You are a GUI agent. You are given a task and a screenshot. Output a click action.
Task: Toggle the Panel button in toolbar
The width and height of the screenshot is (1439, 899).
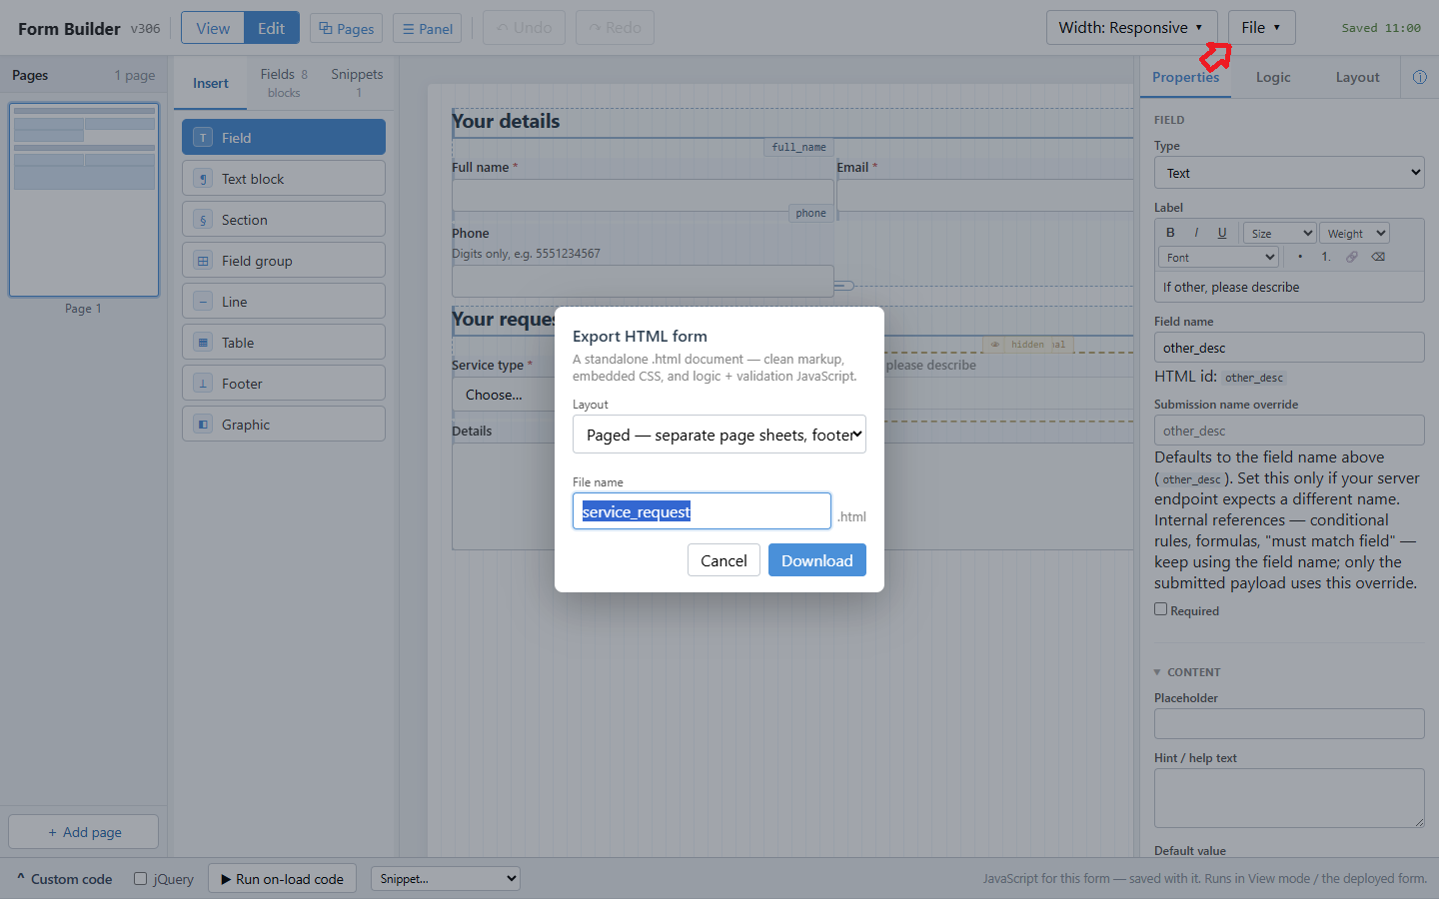point(428,28)
